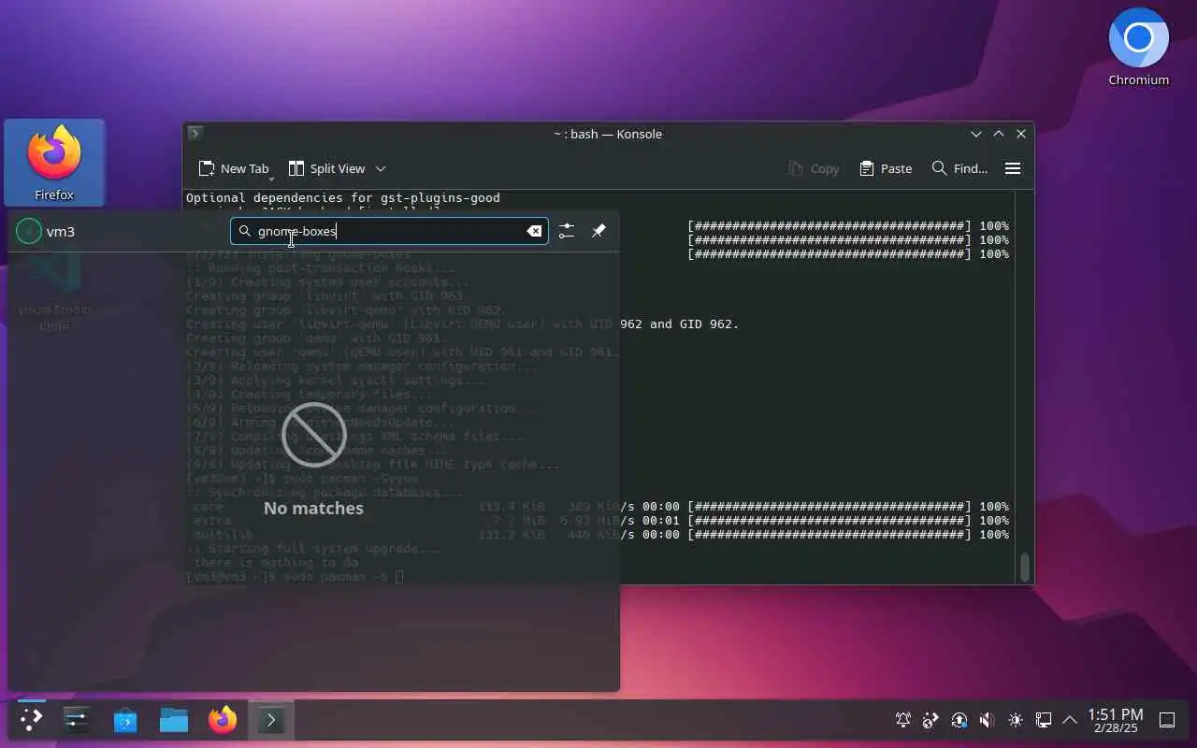Open brightness and color tray icon

[x=1016, y=720]
